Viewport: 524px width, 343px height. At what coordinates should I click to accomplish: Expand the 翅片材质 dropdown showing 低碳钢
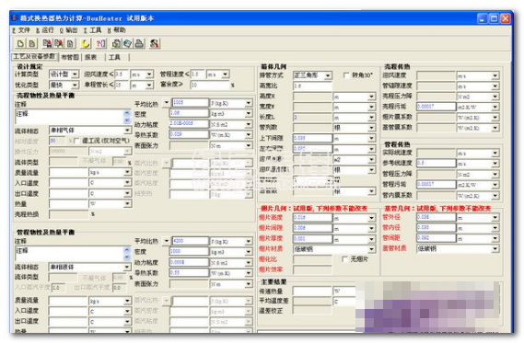[x=334, y=249]
